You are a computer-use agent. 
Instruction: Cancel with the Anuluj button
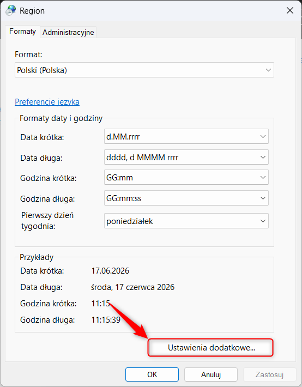(x=210, y=374)
